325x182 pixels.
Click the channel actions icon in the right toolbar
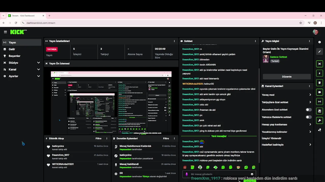point(319,111)
